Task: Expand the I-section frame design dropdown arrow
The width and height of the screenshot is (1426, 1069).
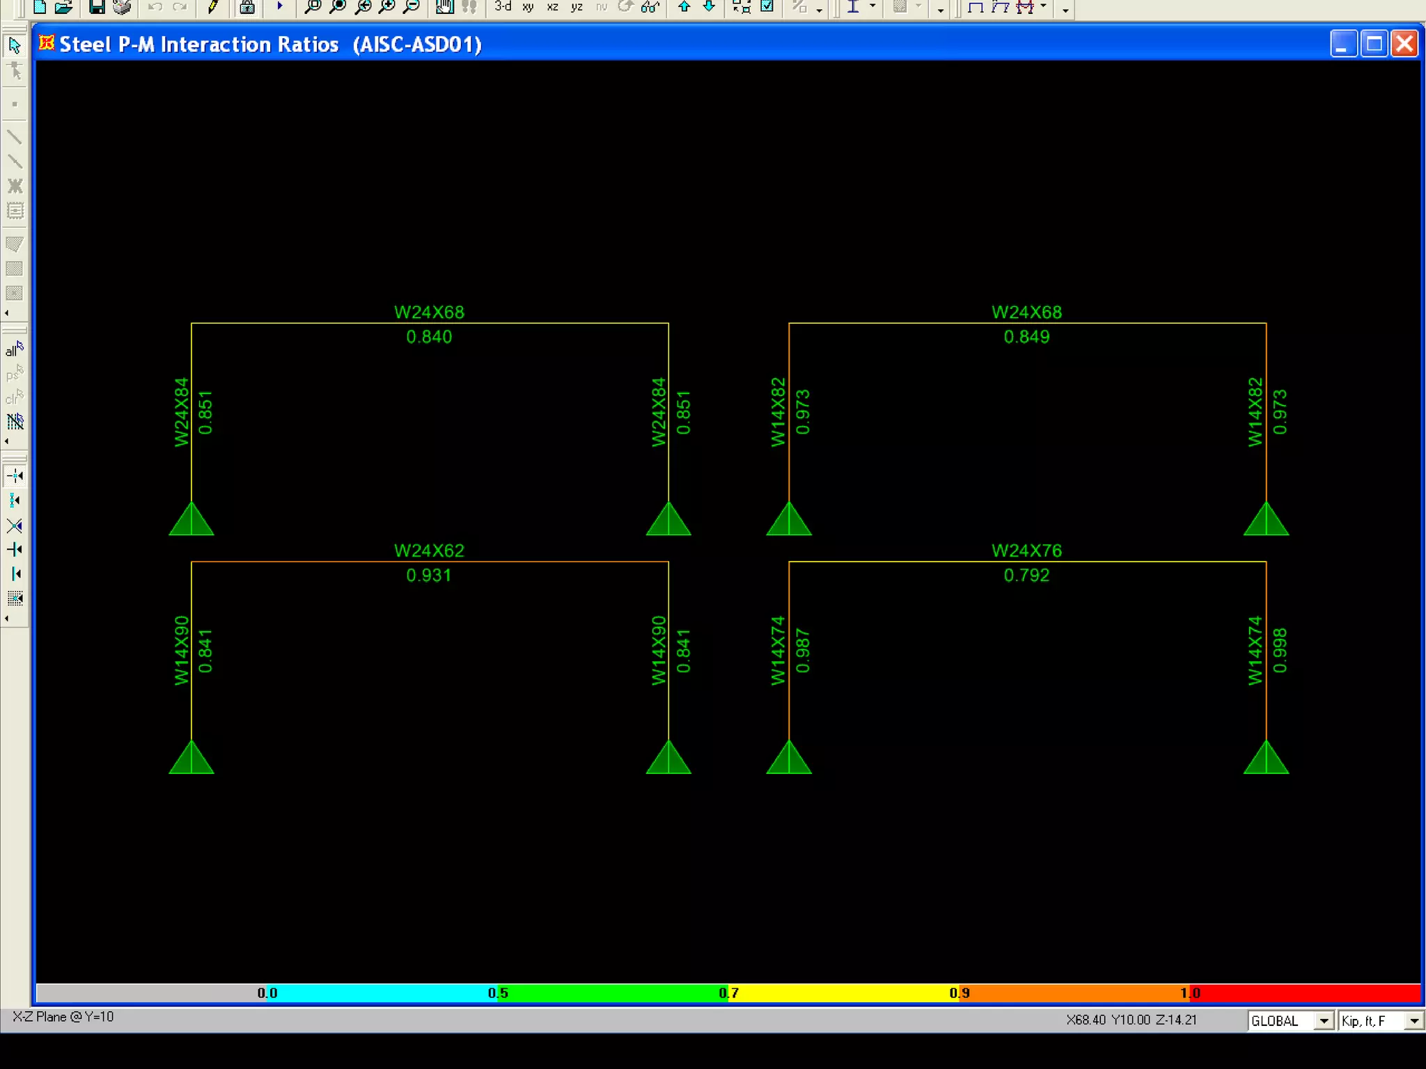Action: click(x=872, y=7)
